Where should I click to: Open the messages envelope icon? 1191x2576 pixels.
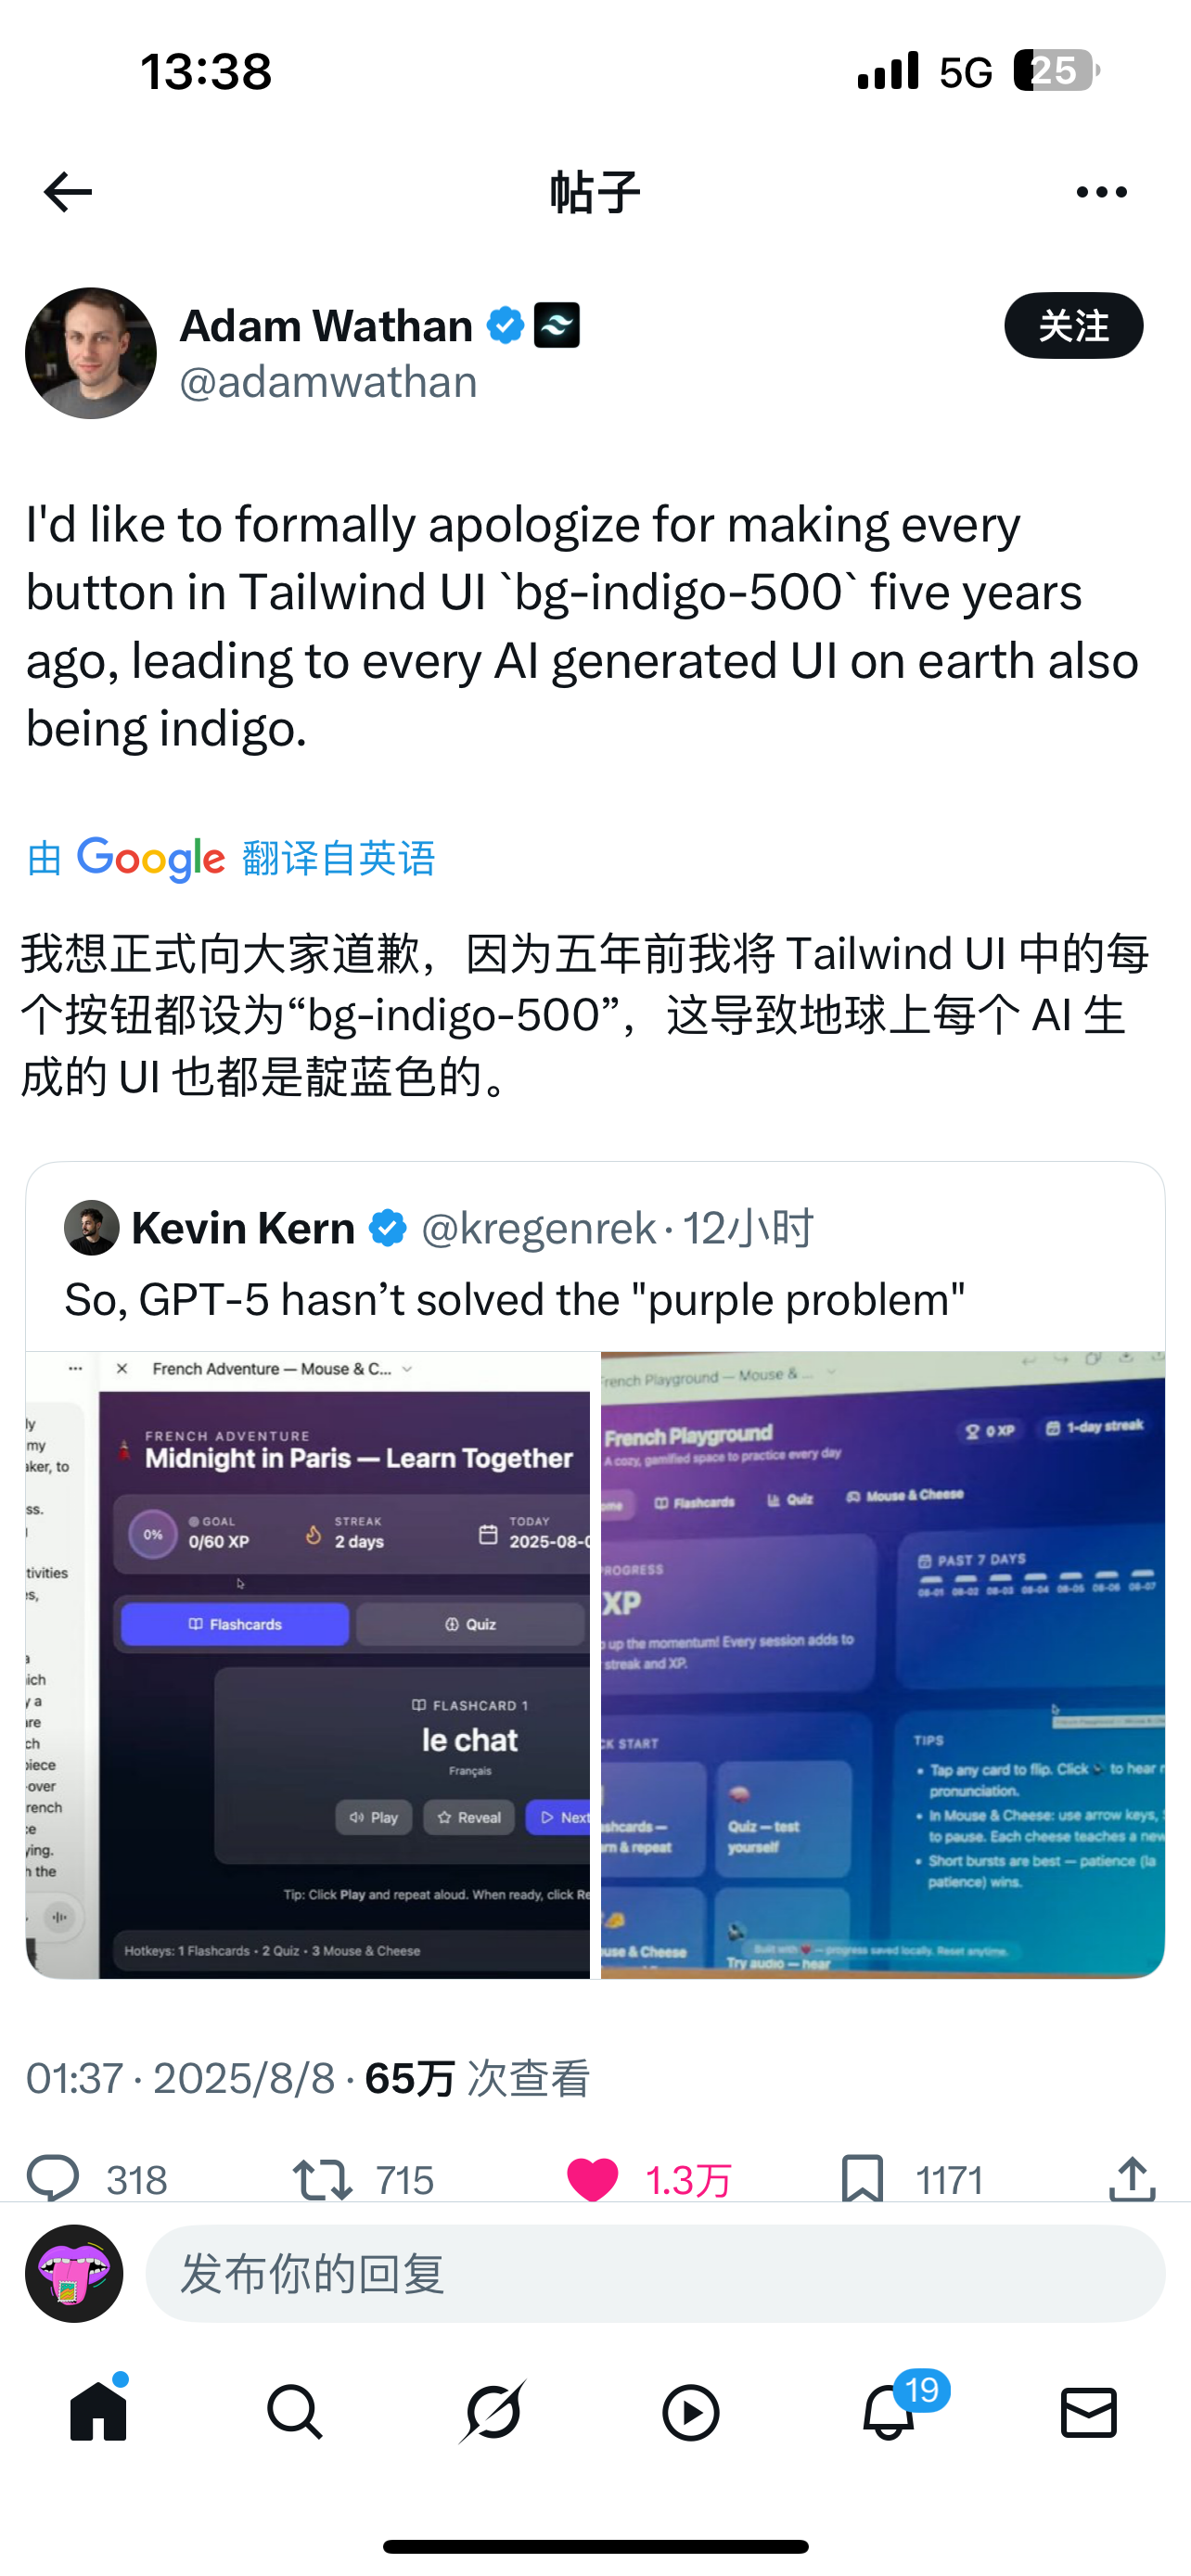[x=1088, y=2412]
